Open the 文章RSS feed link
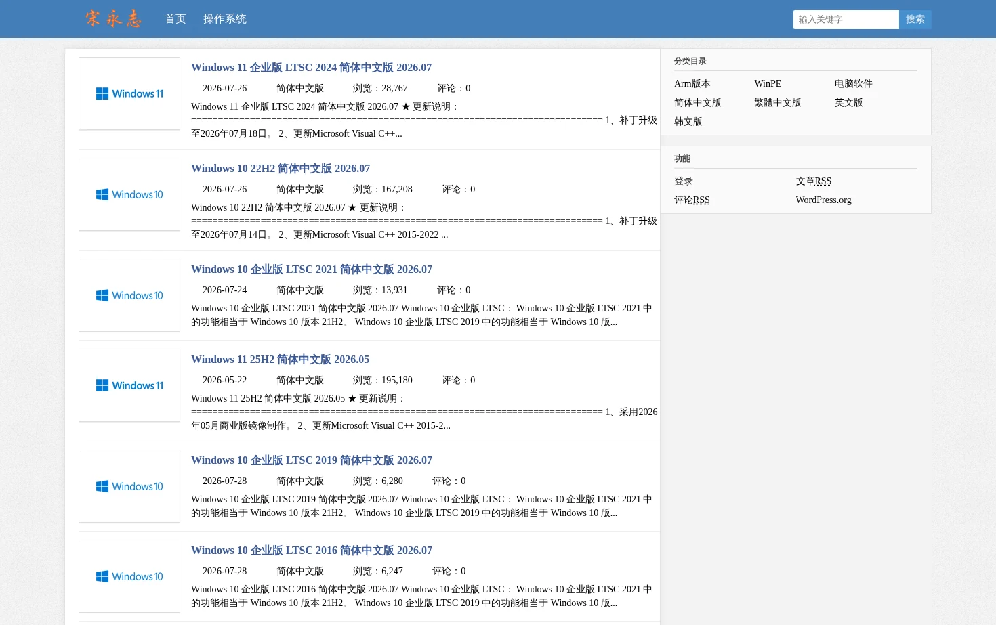Viewport: 996px width, 625px height. 814,181
